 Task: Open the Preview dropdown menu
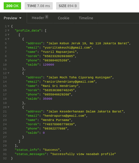(13, 18)
